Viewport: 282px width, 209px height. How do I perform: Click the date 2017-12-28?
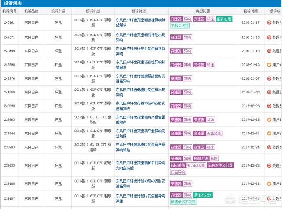[x=251, y=106]
